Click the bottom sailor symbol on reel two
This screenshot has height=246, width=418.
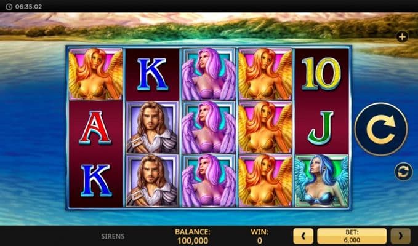click(152, 181)
